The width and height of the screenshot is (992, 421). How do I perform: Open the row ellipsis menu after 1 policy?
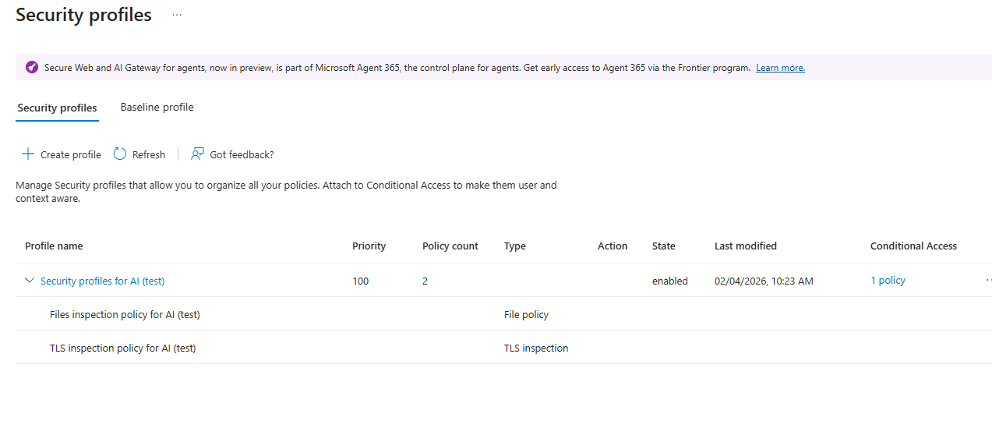(989, 280)
